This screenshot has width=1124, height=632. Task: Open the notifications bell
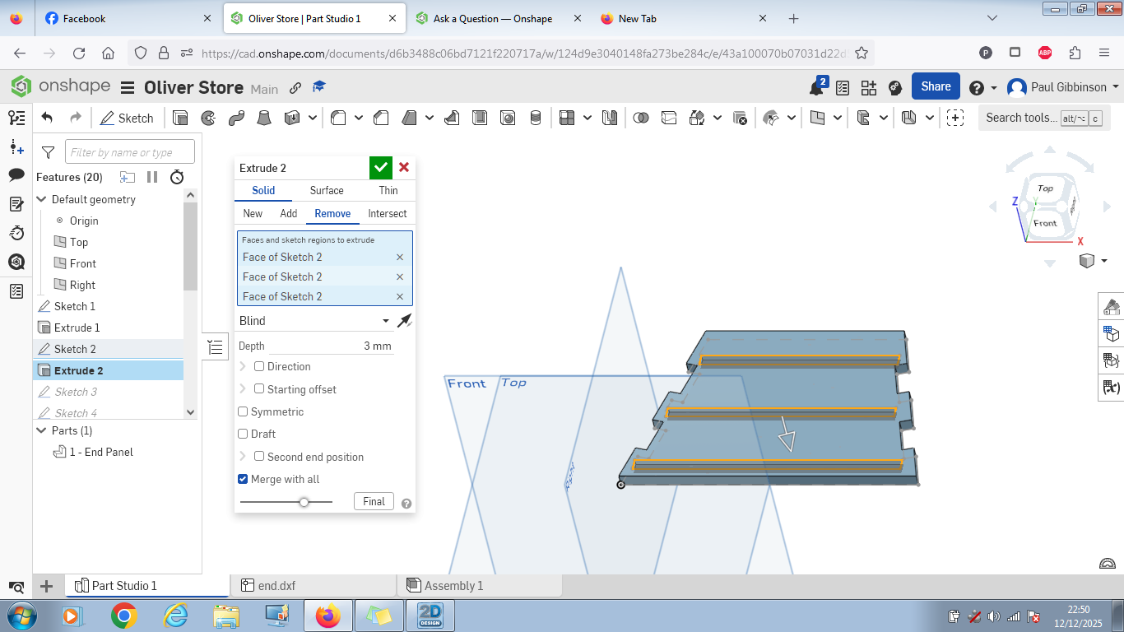point(816,88)
